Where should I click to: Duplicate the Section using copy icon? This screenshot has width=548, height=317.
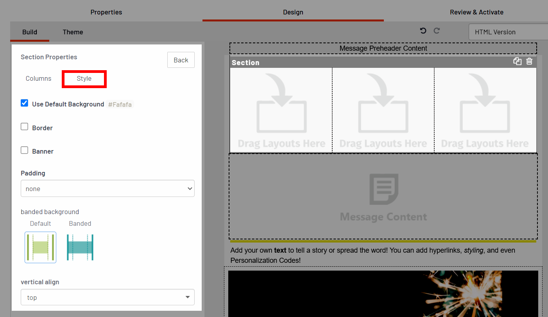click(x=517, y=61)
